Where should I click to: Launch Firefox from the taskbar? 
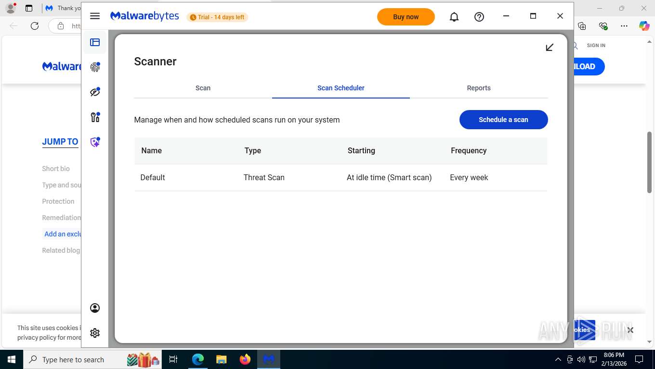(245, 359)
